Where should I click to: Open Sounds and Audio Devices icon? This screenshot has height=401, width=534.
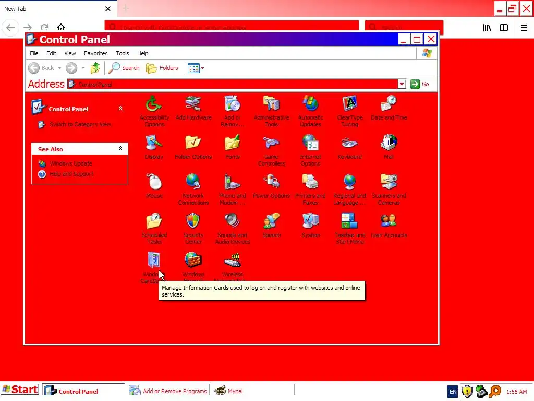pos(232,221)
